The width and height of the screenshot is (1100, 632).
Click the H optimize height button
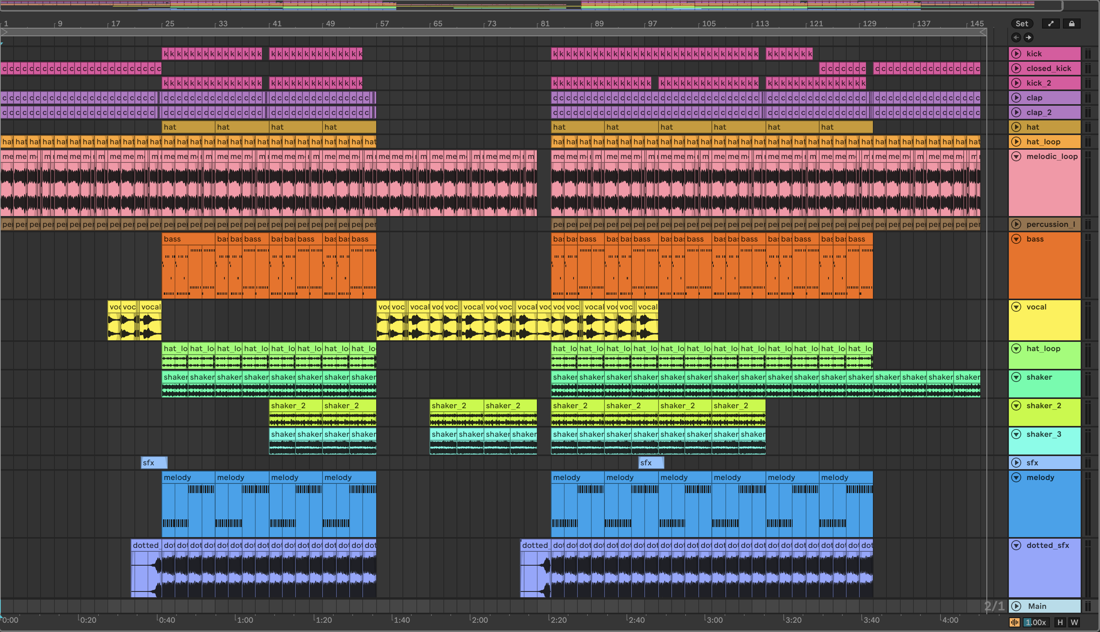[1060, 622]
